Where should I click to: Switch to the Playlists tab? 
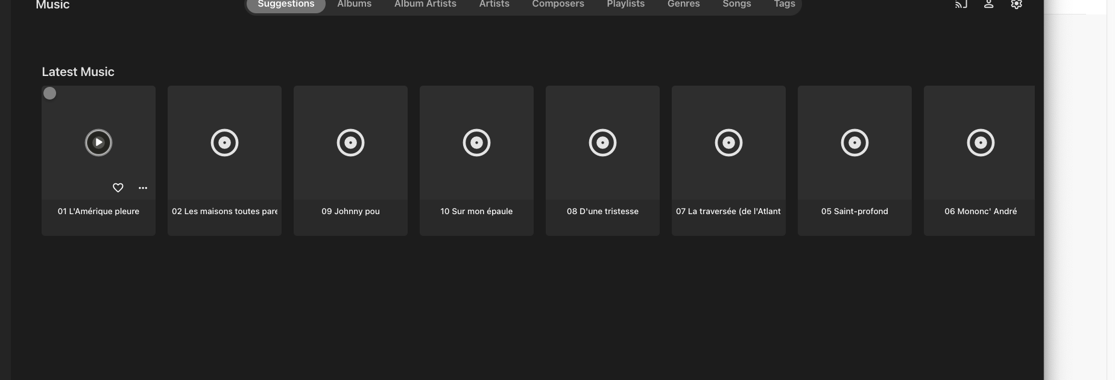point(625,4)
